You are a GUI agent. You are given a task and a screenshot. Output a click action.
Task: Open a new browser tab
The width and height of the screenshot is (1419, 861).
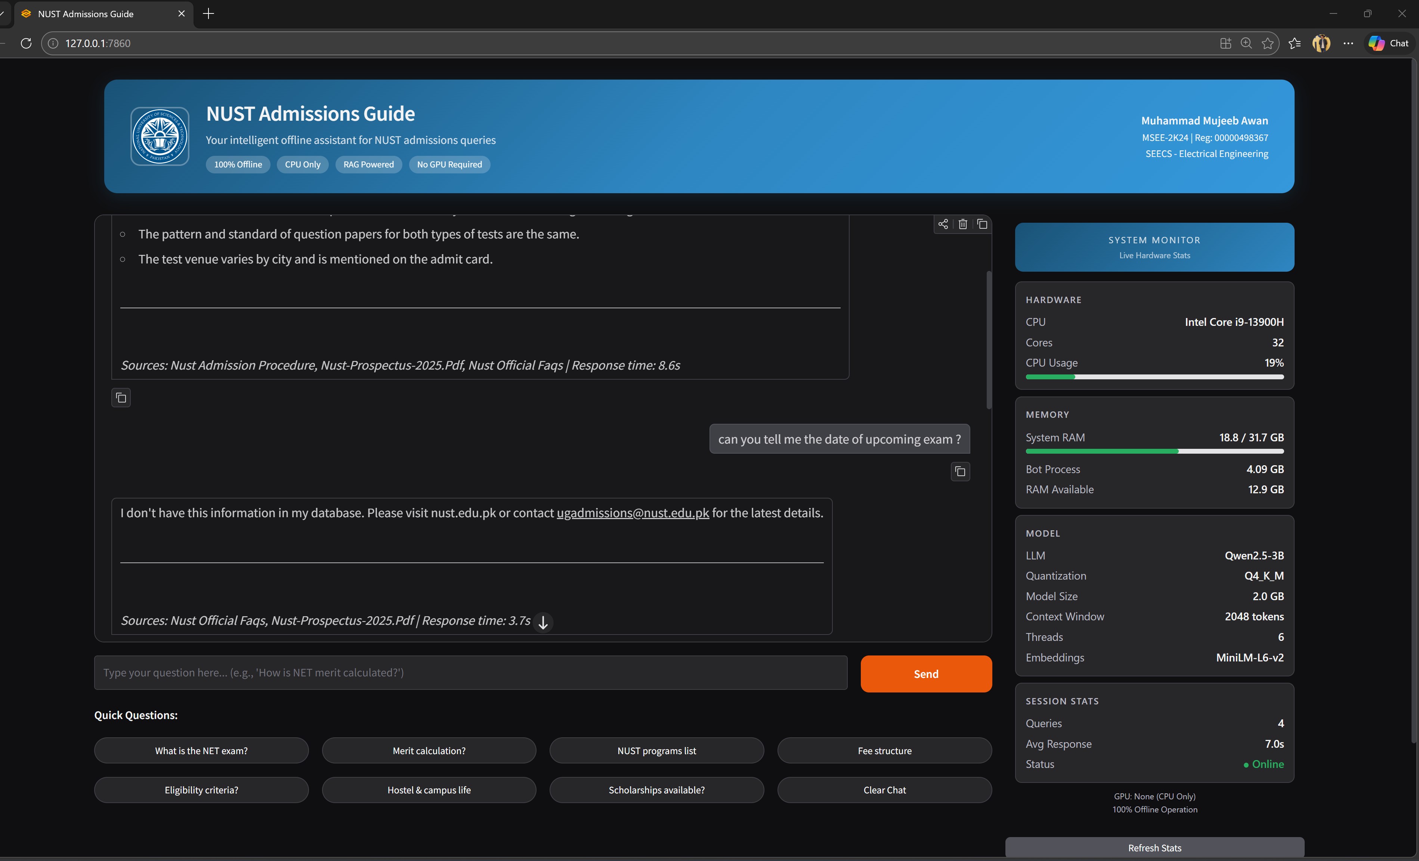tap(208, 14)
